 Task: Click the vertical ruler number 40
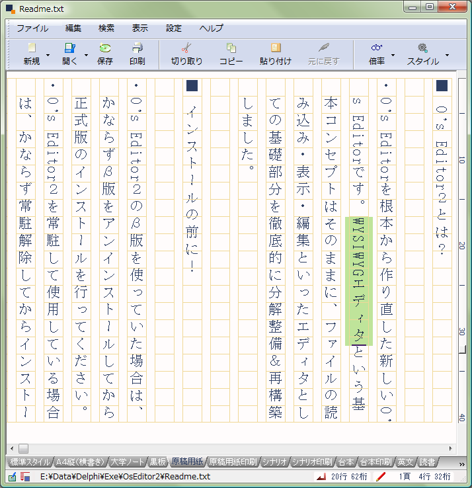pos(462,417)
